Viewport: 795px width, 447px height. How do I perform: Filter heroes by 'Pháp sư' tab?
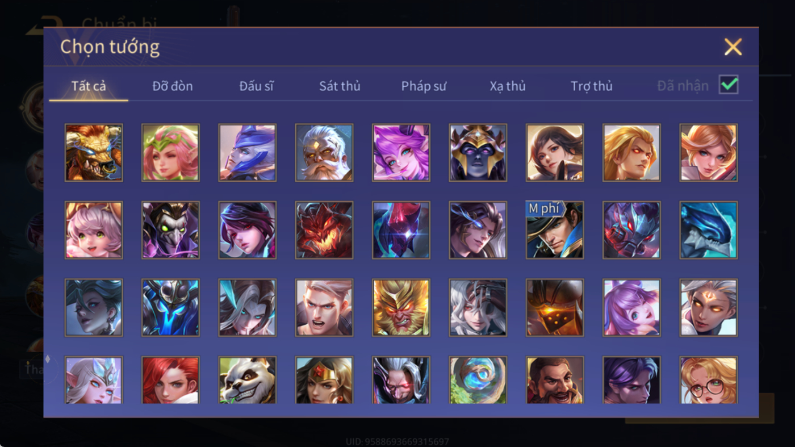[424, 86]
